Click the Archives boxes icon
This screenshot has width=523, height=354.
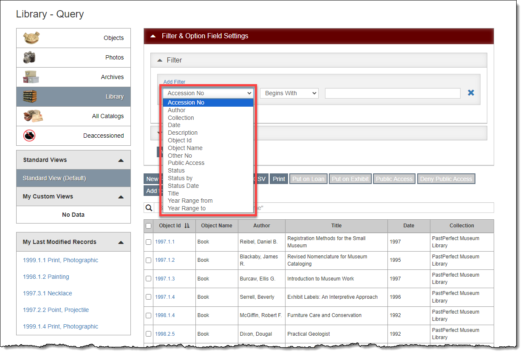31,77
